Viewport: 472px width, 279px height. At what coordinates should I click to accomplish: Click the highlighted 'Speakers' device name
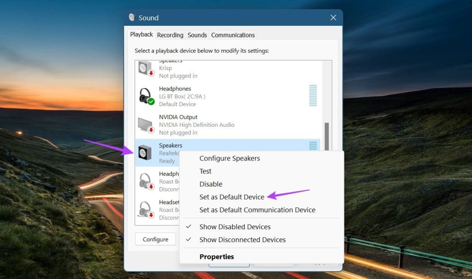171,146
